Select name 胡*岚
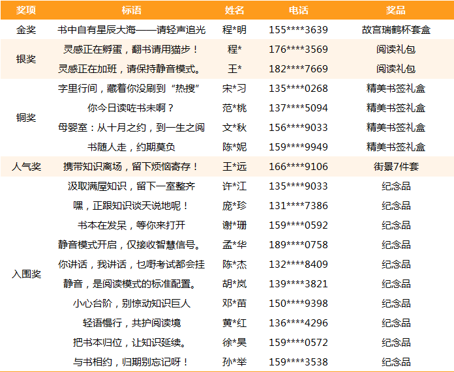 [x=234, y=284]
